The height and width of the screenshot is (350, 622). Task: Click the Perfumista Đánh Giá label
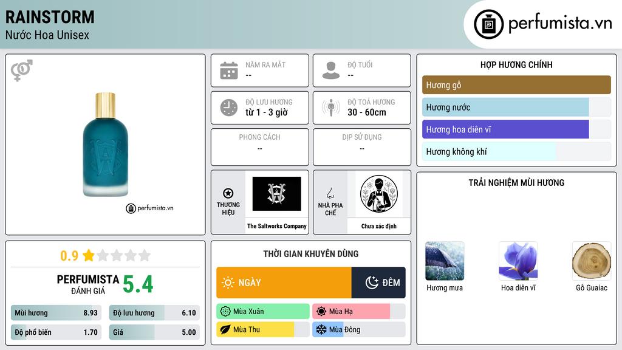click(x=88, y=284)
